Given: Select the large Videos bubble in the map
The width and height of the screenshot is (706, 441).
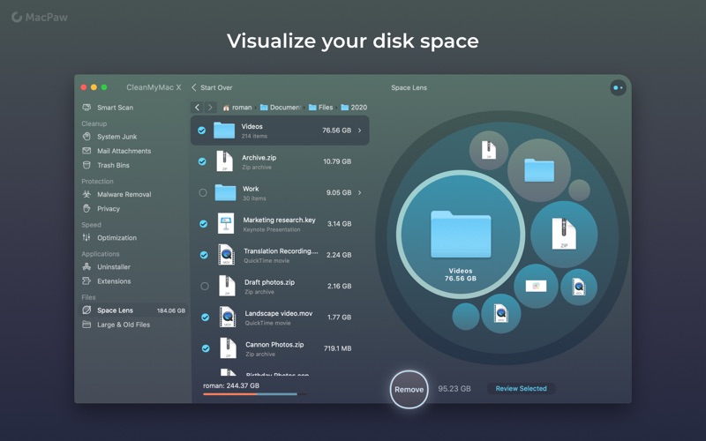Looking at the screenshot, I should tap(460, 234).
